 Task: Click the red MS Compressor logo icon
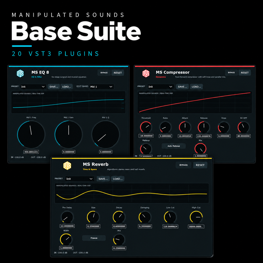pyautogui.click(x=146, y=73)
